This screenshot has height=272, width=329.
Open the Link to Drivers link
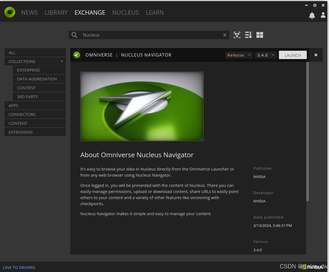pos(19,268)
